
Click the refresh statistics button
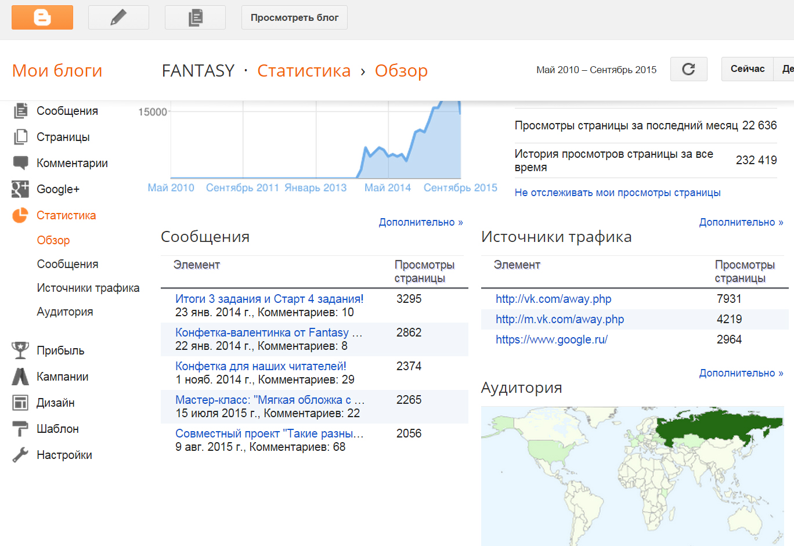(x=688, y=69)
